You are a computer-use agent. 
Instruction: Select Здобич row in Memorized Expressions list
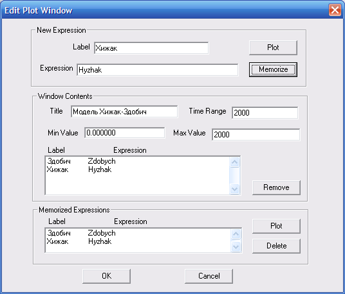point(138,233)
